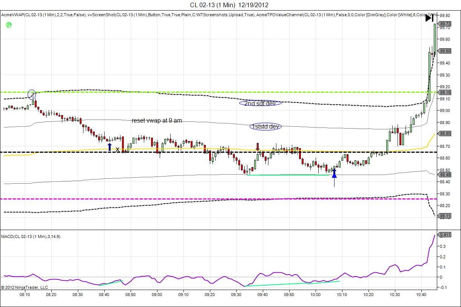Click the 89.15 price marker

[446, 92]
